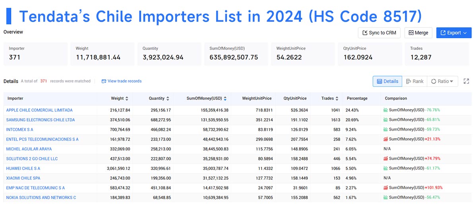The width and height of the screenshot is (473, 207).
Task: Click the 371 matched records count
Action: click(43, 81)
